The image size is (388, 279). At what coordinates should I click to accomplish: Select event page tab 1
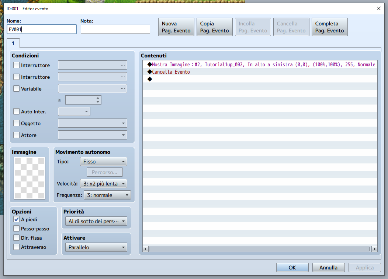pos(13,43)
